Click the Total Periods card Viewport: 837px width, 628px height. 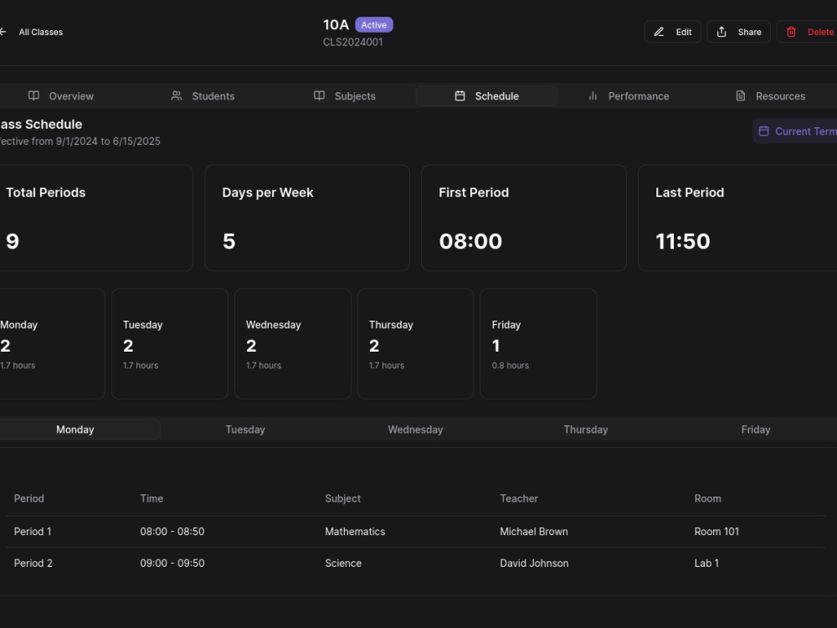click(95, 218)
